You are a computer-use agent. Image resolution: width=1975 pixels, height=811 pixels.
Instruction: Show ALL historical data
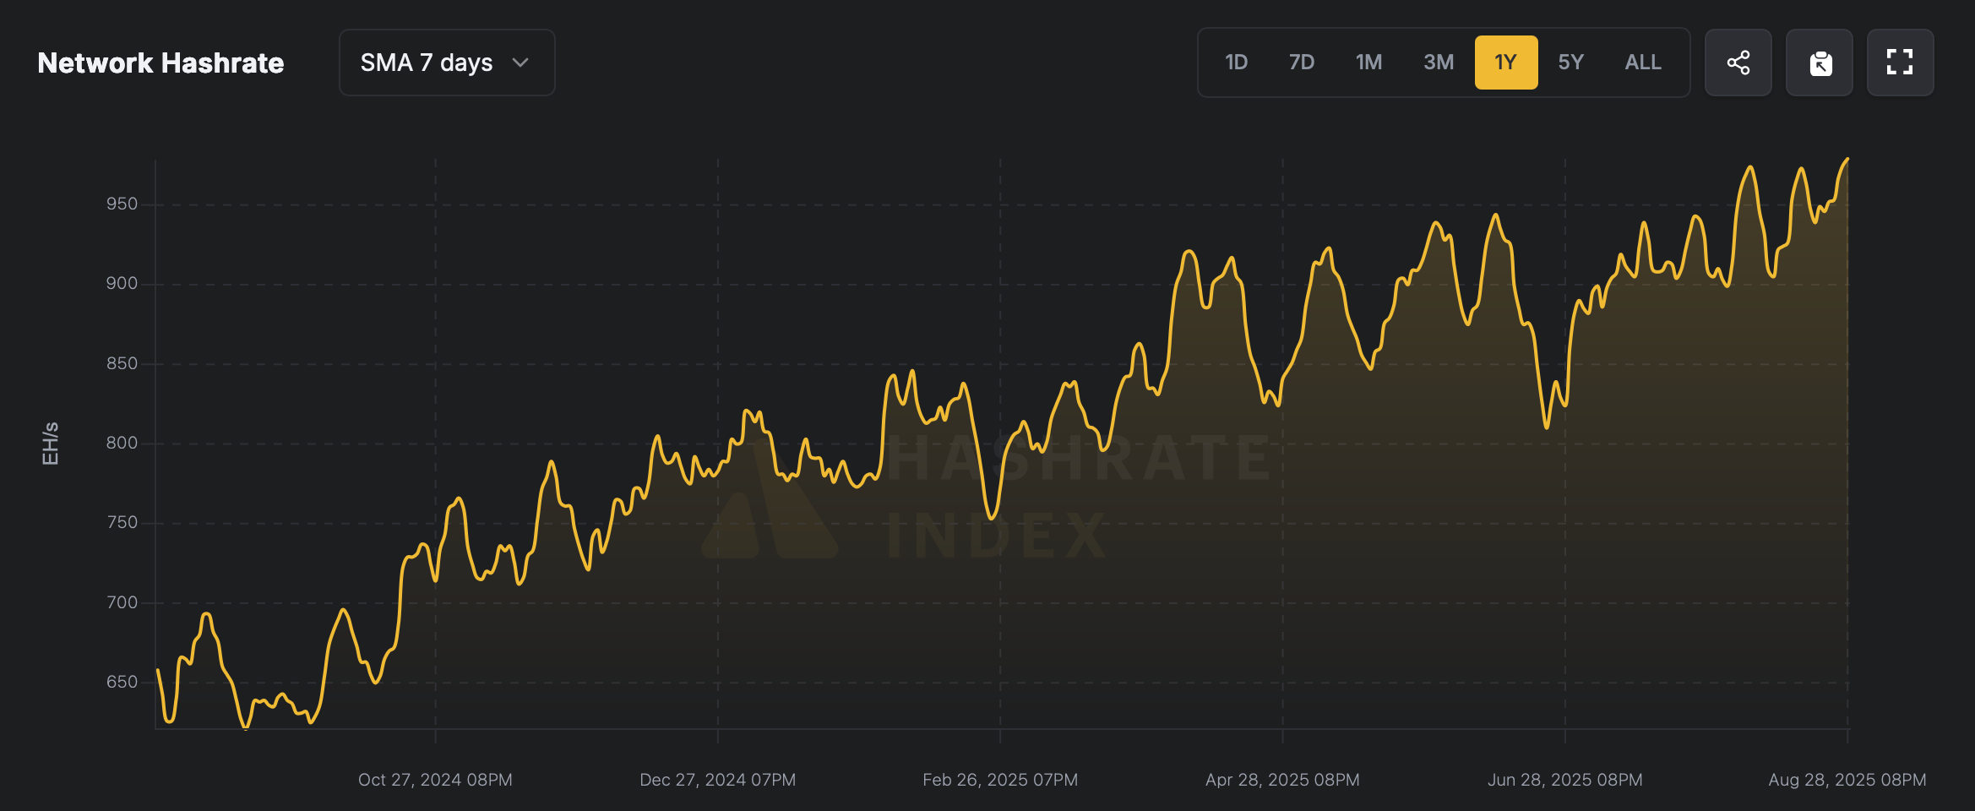[1643, 63]
